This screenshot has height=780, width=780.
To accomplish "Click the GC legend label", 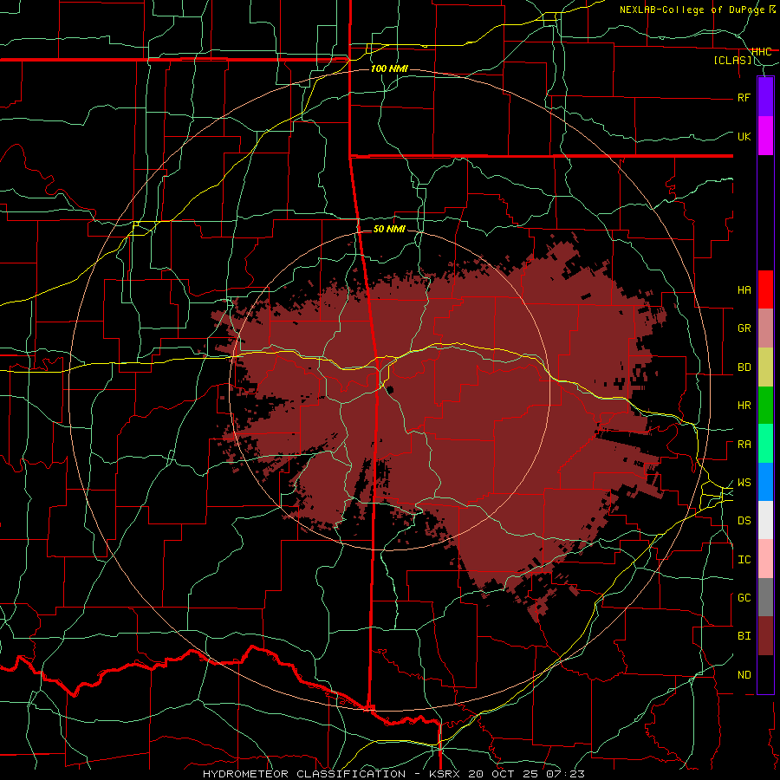I will [x=744, y=598].
